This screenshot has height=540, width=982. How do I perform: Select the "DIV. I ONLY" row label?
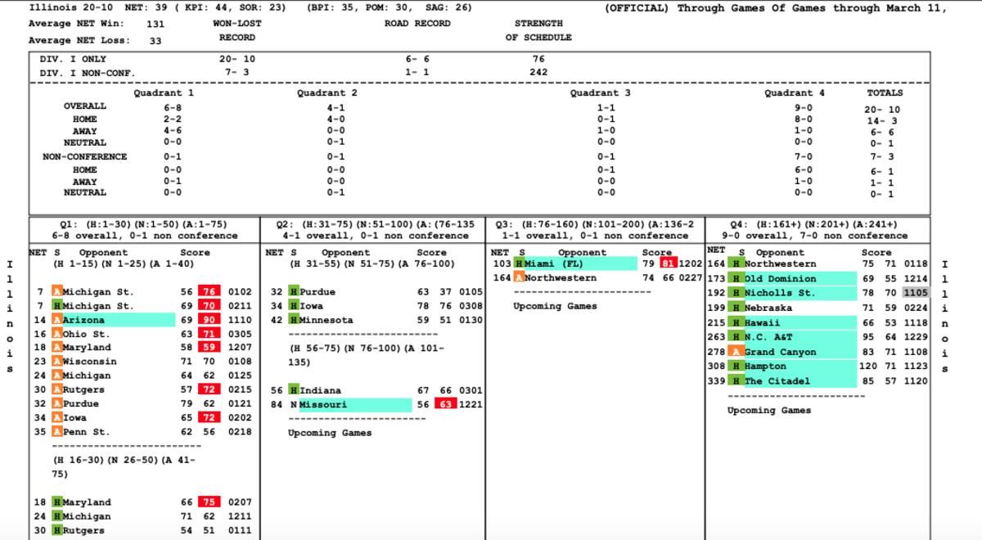tap(73, 60)
